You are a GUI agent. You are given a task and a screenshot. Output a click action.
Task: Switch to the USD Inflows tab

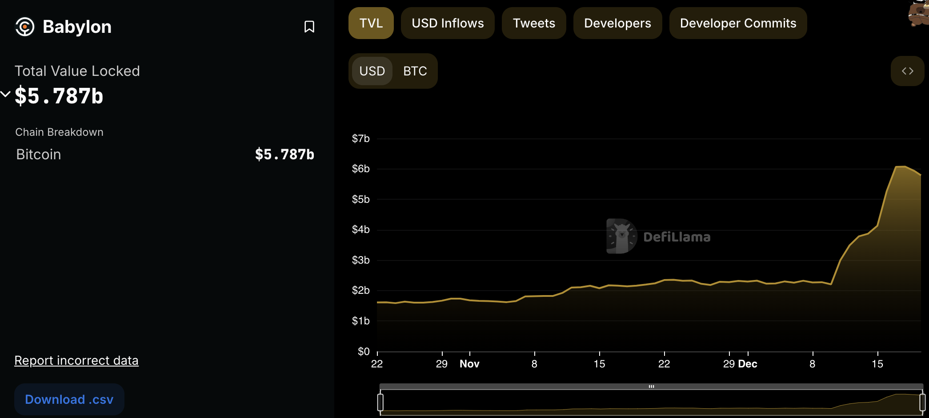click(447, 23)
